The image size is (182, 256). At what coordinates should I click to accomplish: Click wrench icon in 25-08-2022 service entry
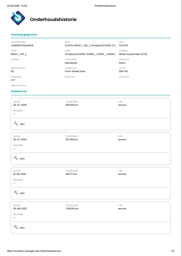tap(16, 227)
